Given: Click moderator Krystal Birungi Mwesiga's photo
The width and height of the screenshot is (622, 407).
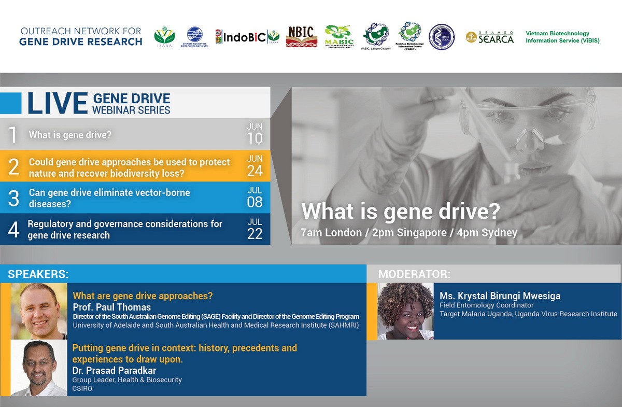Looking at the screenshot, I should (x=405, y=311).
